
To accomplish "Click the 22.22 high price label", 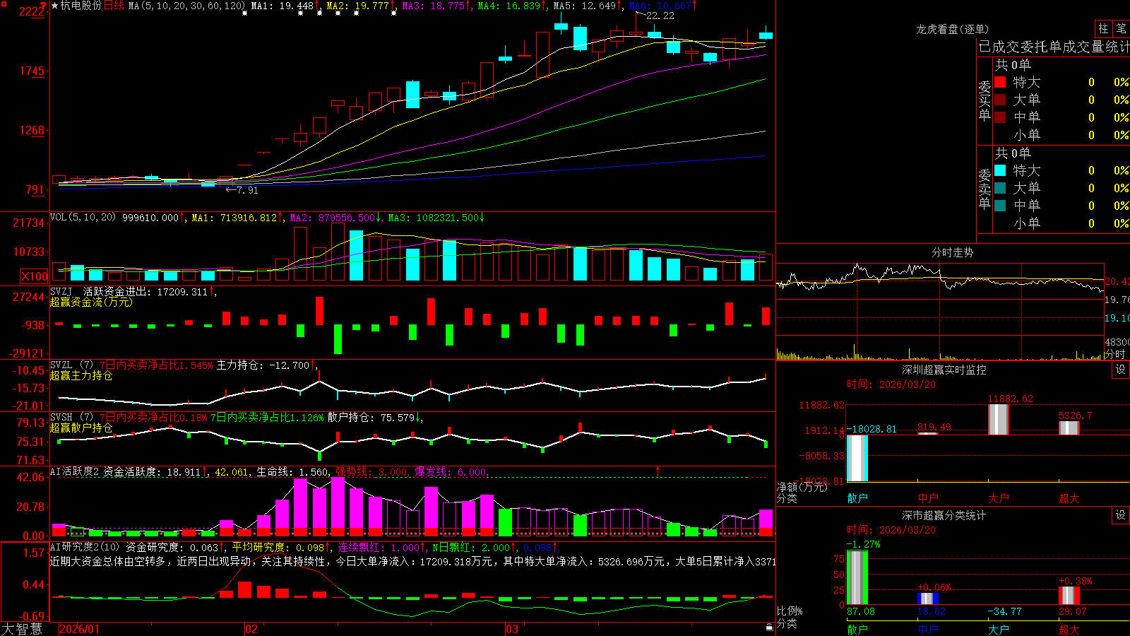I will pyautogui.click(x=660, y=16).
